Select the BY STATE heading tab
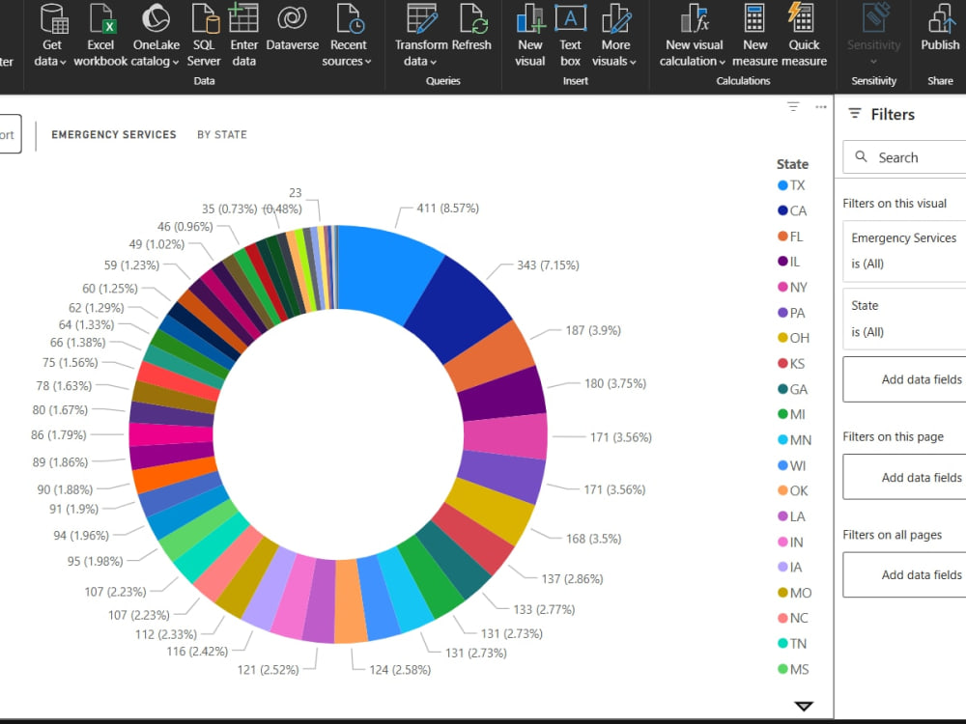This screenshot has width=966, height=724. pos(222,134)
